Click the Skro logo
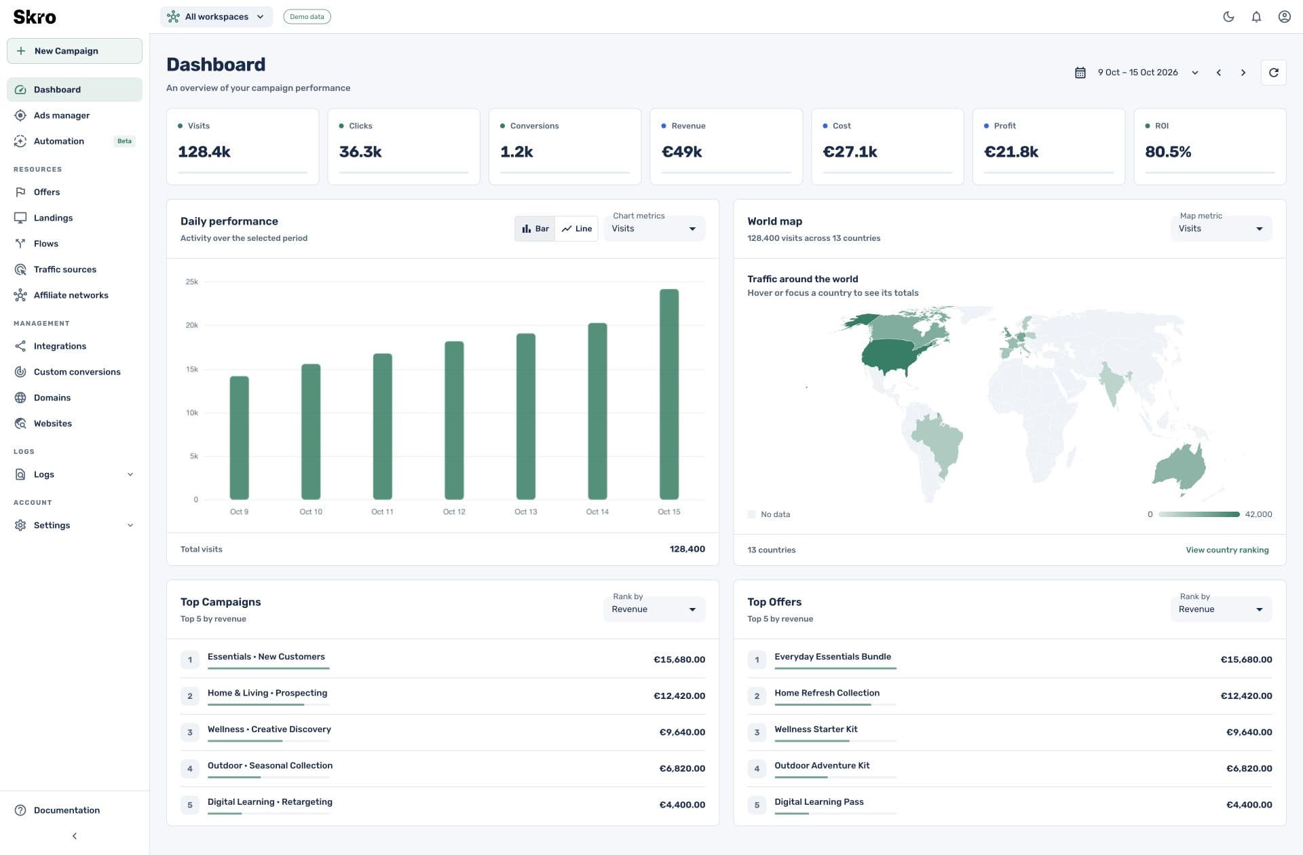The height and width of the screenshot is (855, 1303). 35,17
